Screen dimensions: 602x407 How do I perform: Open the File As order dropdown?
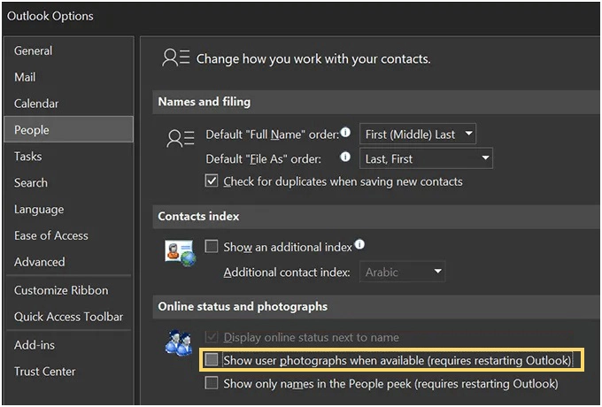coord(426,158)
